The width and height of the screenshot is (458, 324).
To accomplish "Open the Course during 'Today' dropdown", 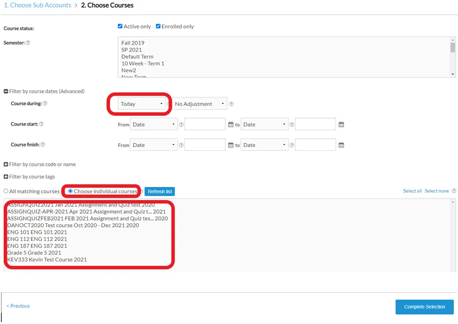I will (x=142, y=104).
